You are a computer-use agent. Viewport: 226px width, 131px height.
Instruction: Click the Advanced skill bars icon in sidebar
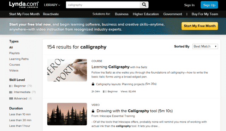[11, 98]
